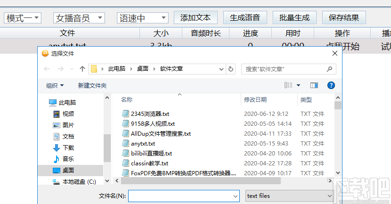Sort by the 类型 column header
The image size is (391, 204).
(x=306, y=100)
